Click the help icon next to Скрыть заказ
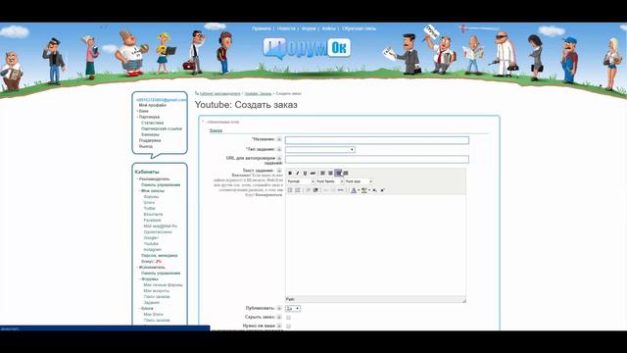 click(x=279, y=317)
